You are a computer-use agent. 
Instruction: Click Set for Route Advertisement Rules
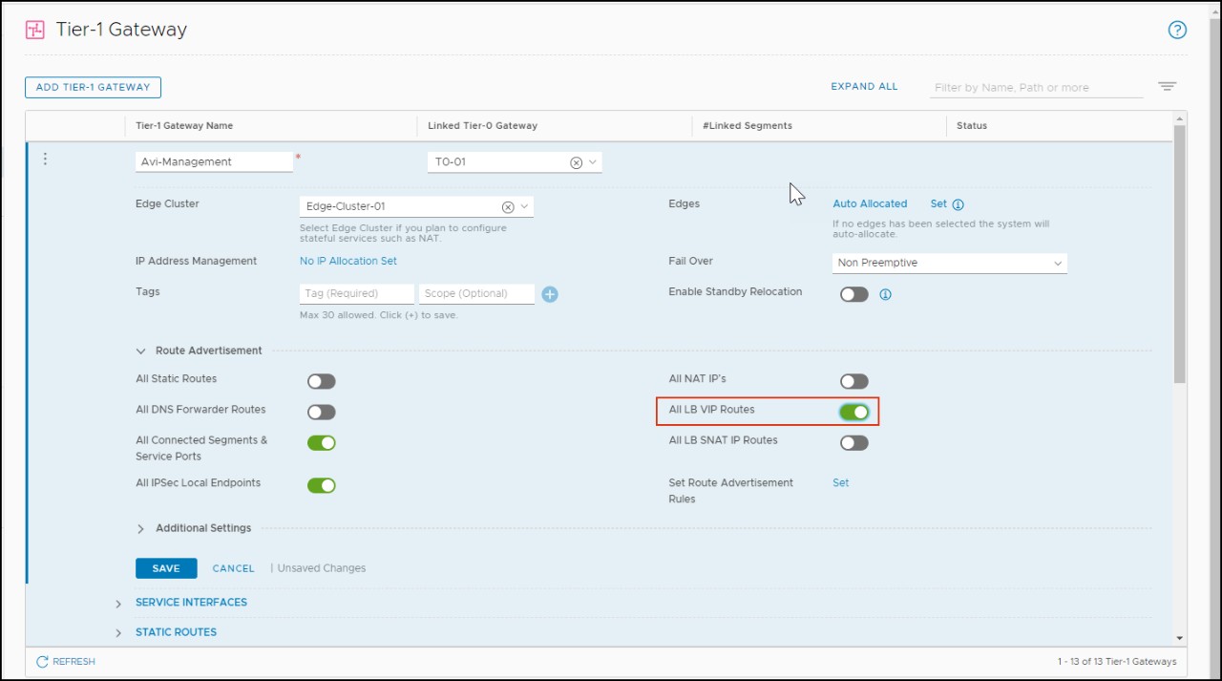pos(841,482)
